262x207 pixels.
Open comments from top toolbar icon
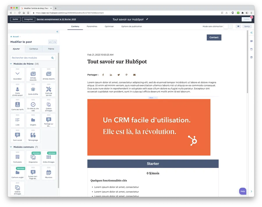click(x=238, y=26)
